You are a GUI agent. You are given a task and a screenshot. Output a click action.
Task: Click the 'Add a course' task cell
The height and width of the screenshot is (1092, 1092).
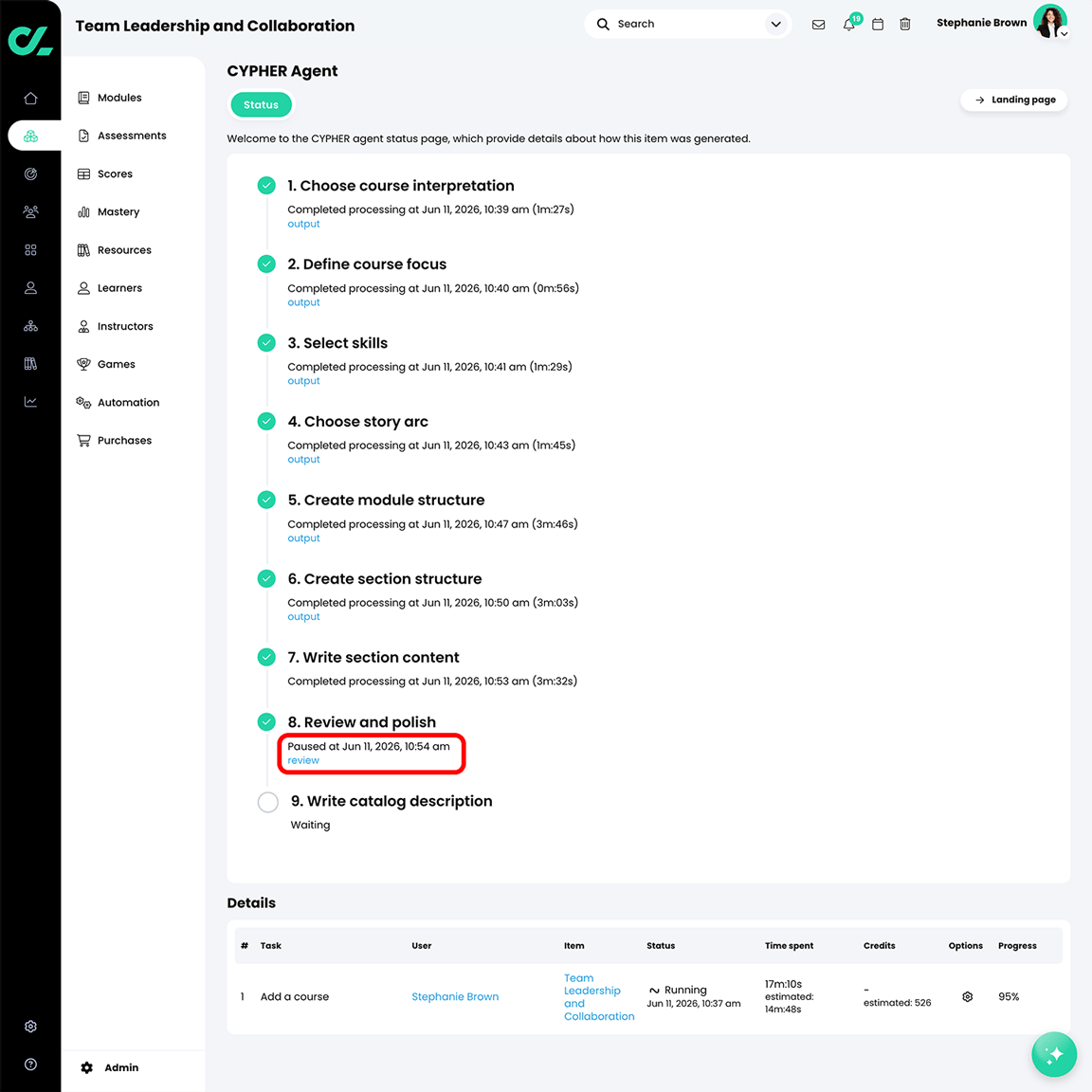click(x=295, y=996)
